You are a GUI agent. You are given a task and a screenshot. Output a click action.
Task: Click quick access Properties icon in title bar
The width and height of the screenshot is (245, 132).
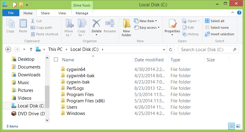[14, 5]
